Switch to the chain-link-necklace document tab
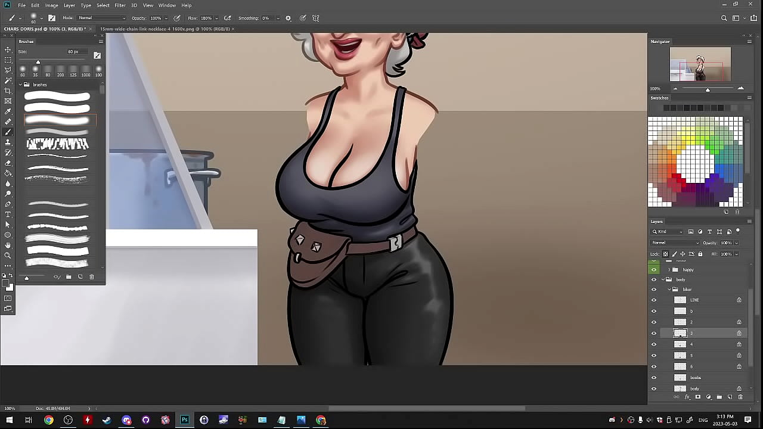 [165, 29]
